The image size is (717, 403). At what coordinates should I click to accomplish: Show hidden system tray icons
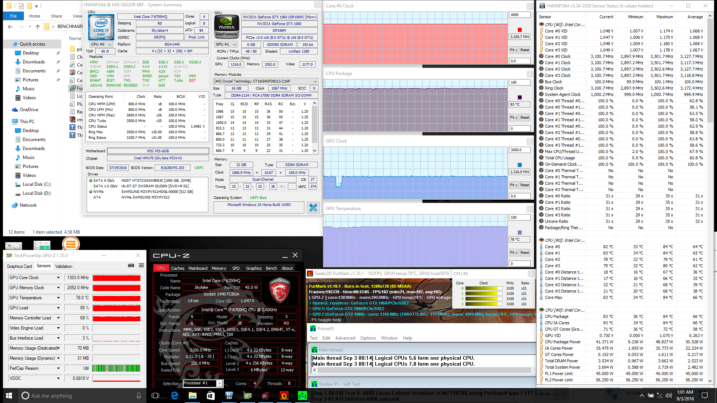coord(642,396)
